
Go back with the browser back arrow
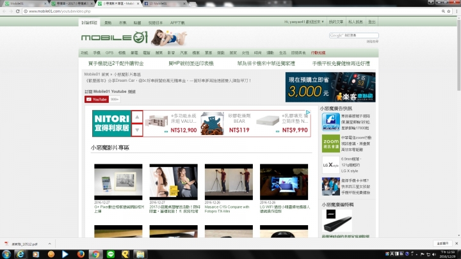tap(4, 11)
